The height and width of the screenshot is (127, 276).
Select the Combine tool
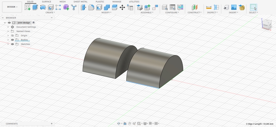pos(107,7)
